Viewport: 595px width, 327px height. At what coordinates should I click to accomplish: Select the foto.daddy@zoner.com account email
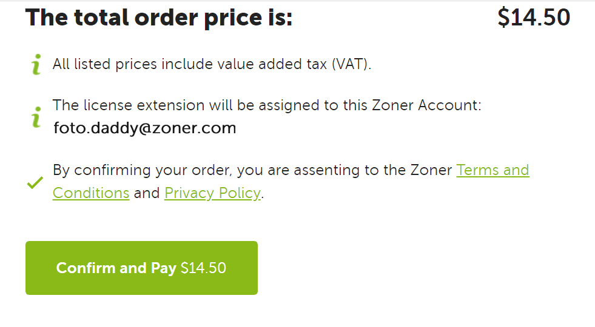pyautogui.click(x=144, y=128)
